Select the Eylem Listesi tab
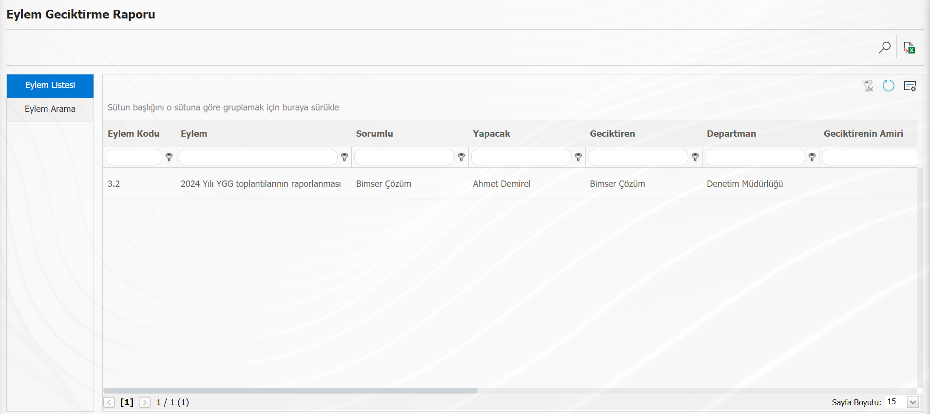The height and width of the screenshot is (414, 930). [50, 86]
